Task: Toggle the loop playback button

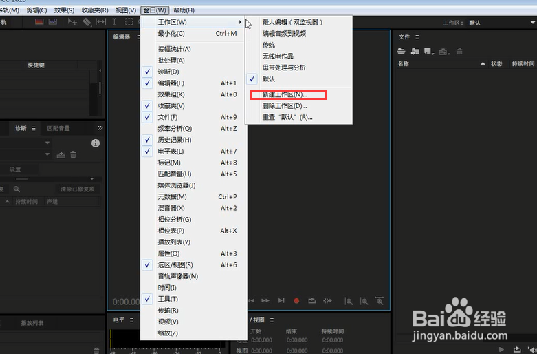Action: (311, 300)
